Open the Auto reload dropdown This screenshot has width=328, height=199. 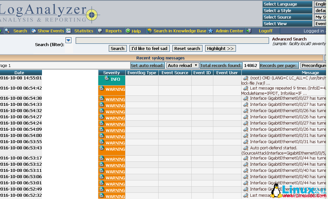[183, 65]
